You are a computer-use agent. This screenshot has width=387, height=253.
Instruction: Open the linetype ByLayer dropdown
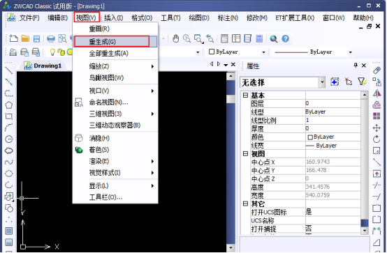(350, 52)
